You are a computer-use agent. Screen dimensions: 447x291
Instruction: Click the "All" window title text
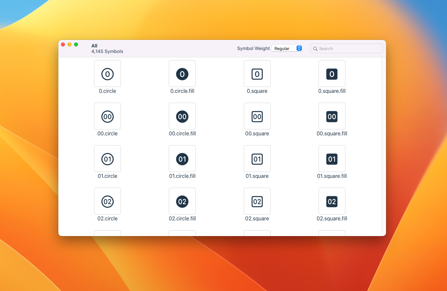coord(94,46)
